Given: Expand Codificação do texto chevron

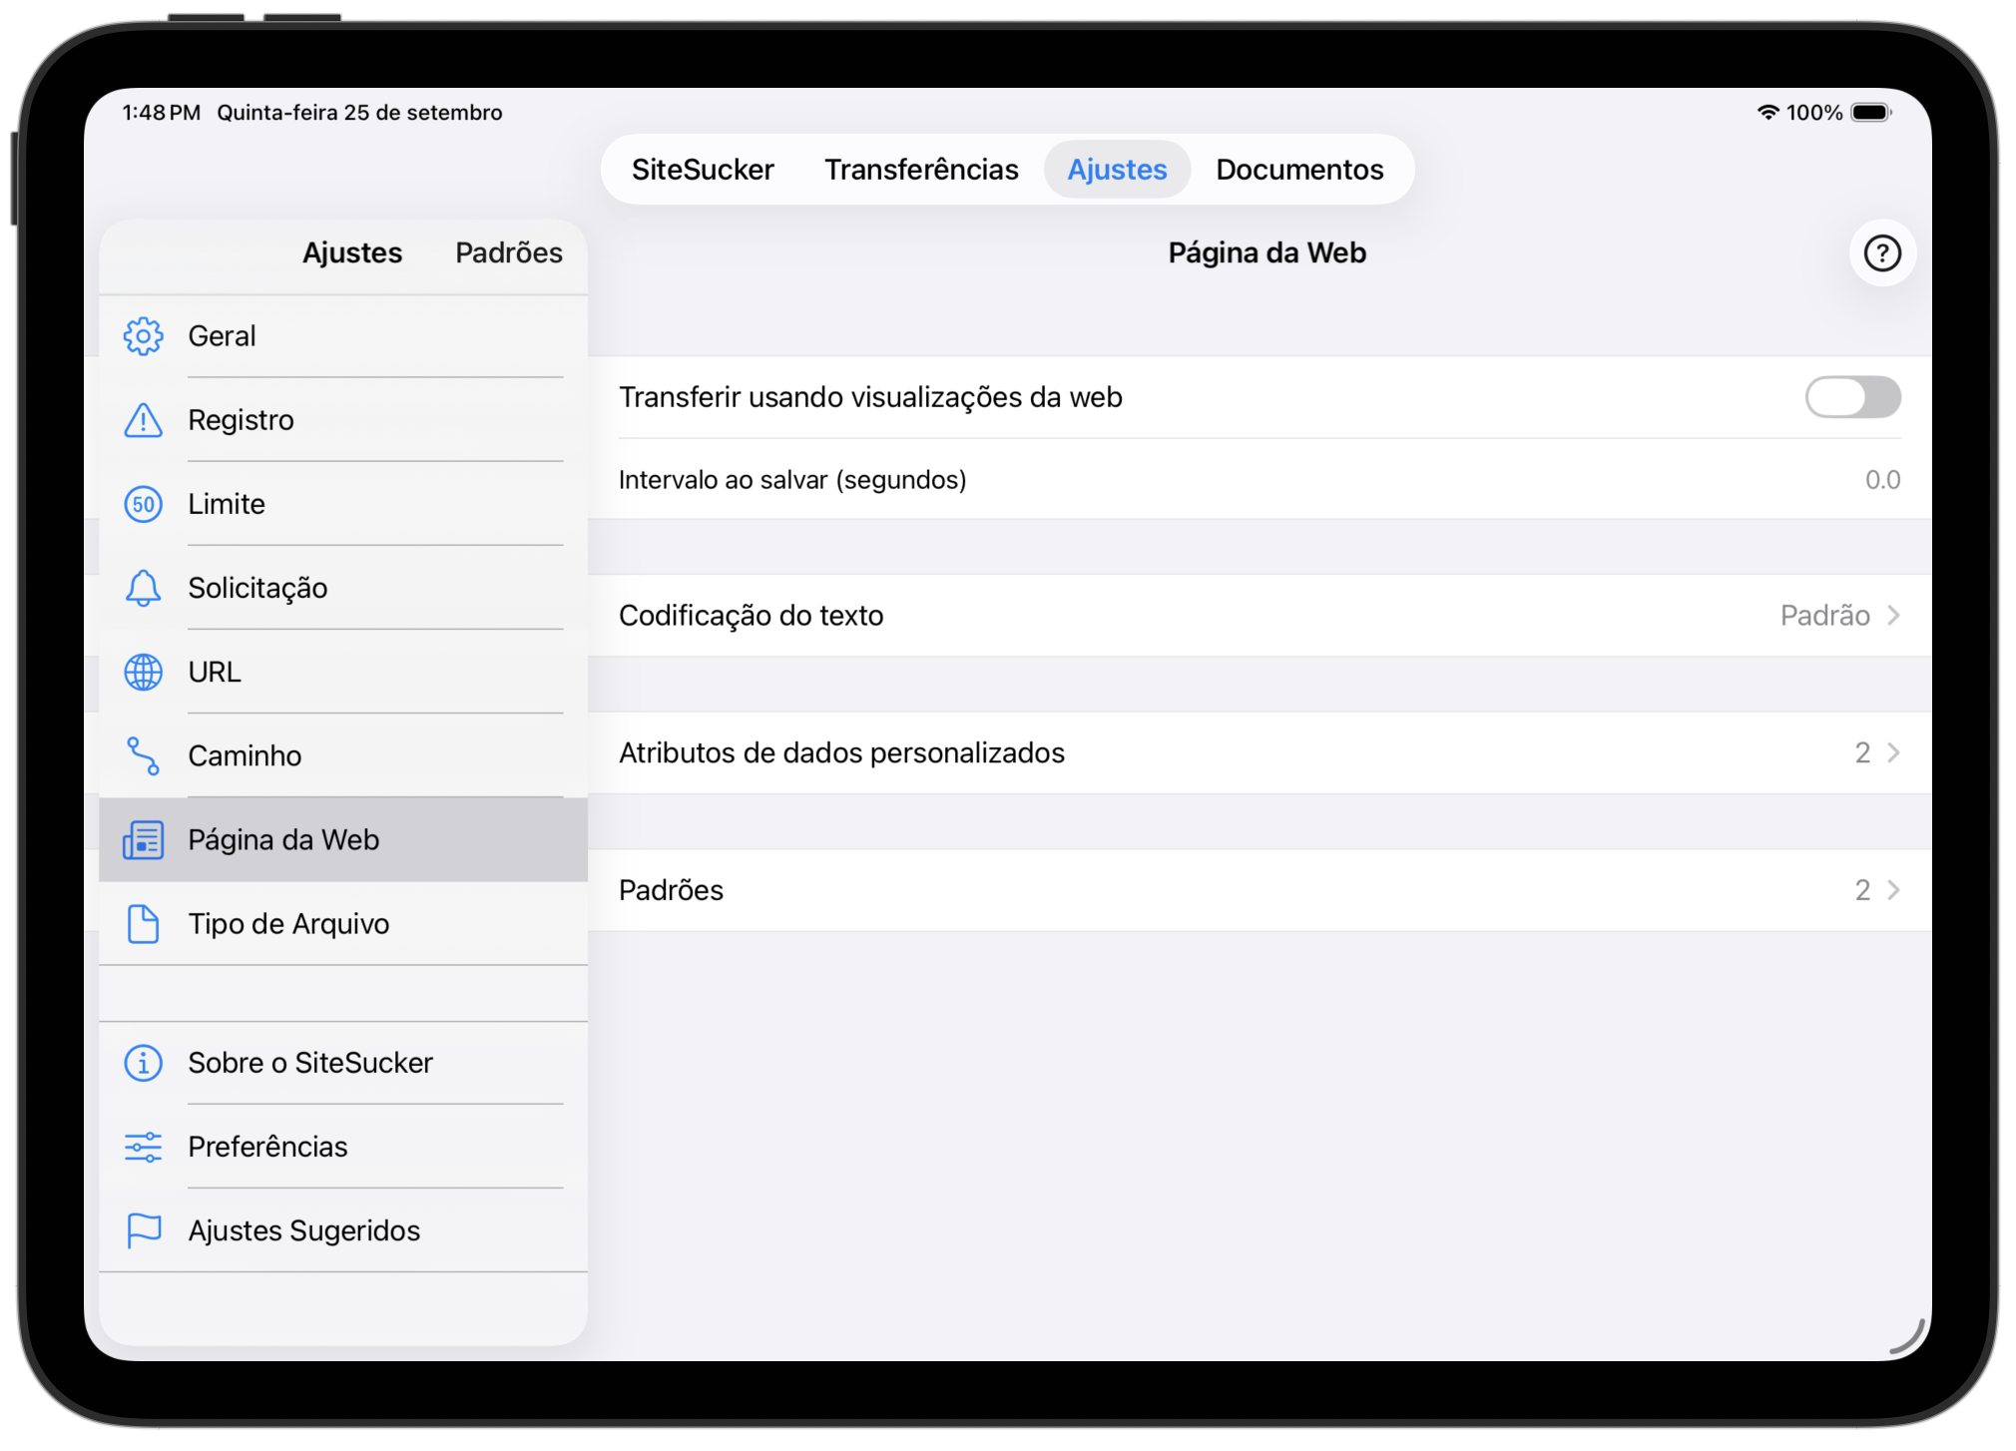Looking at the screenshot, I should tap(1893, 616).
